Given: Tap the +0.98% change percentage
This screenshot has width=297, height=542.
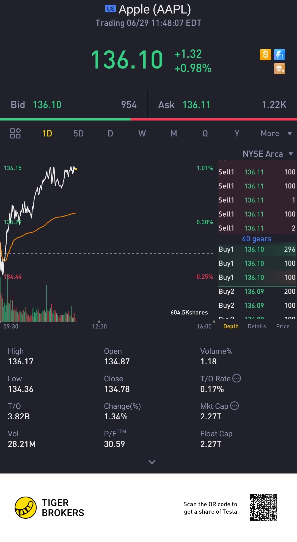Looking at the screenshot, I should point(193,68).
